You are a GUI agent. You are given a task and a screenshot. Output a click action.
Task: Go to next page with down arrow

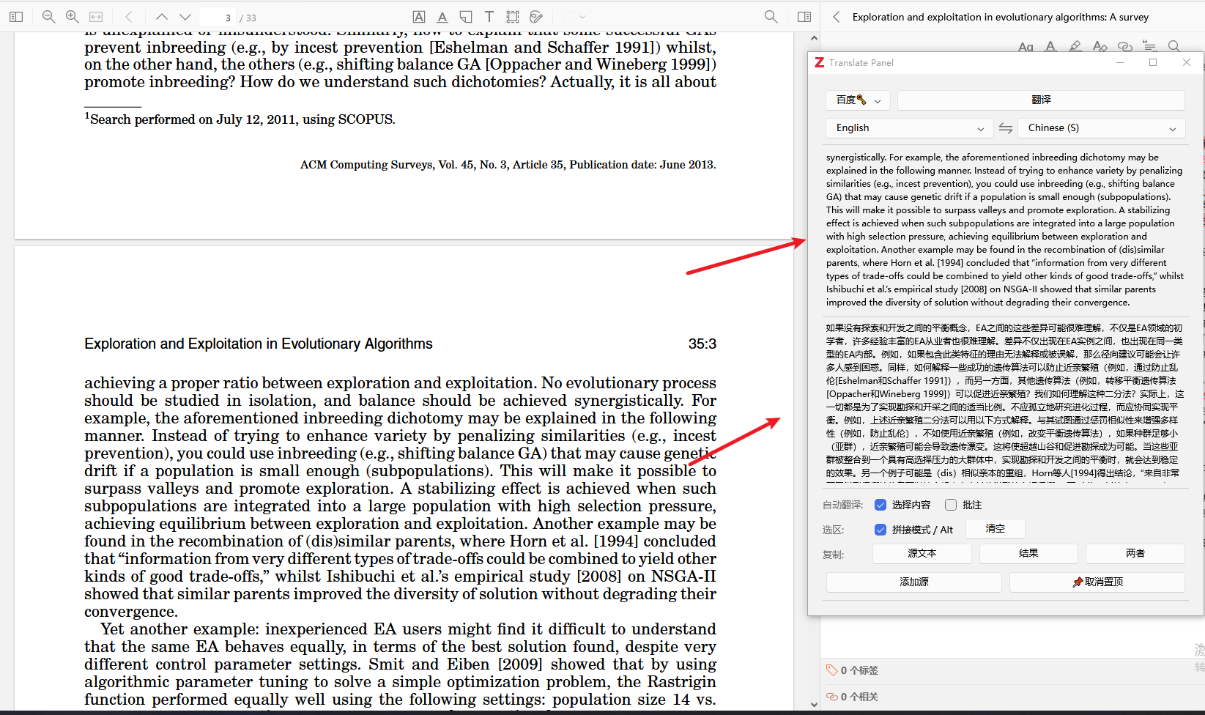coord(185,17)
